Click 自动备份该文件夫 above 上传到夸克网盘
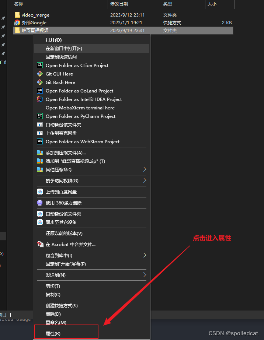The image size is (264, 340). pos(91,125)
